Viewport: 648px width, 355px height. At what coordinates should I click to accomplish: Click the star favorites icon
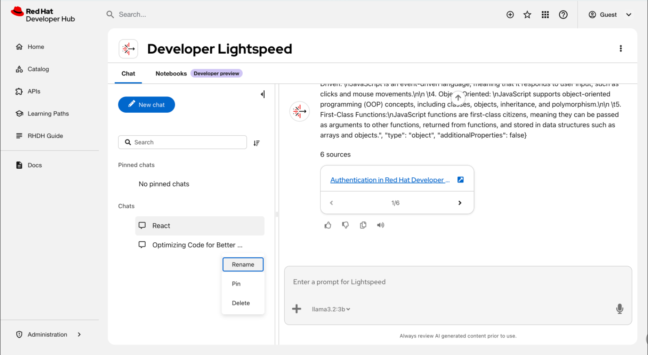[527, 15]
